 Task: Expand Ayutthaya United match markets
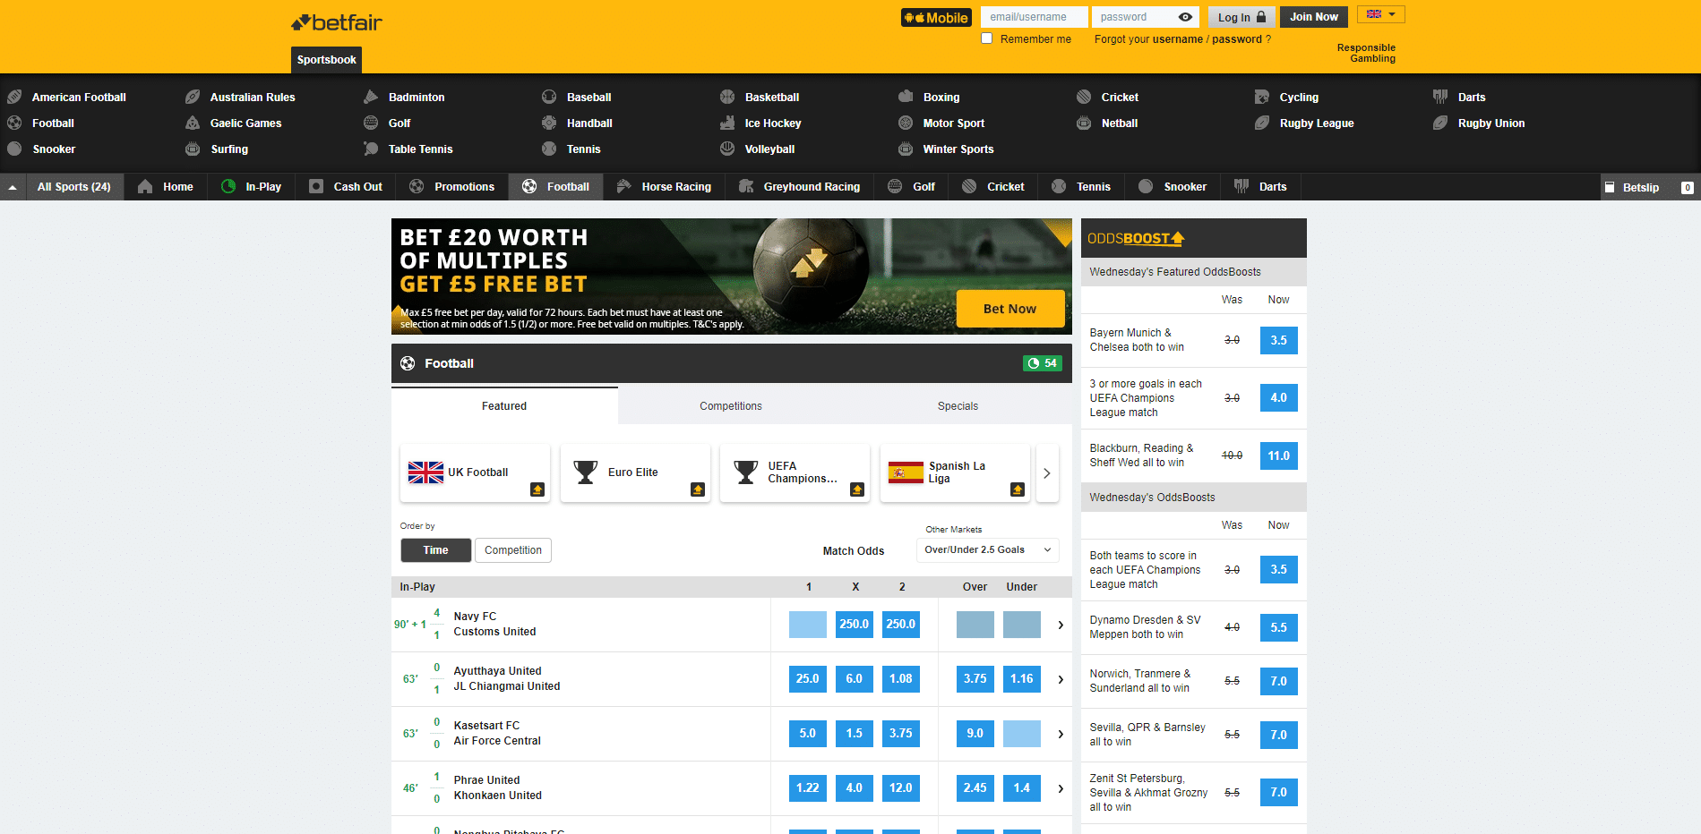pos(1061,679)
